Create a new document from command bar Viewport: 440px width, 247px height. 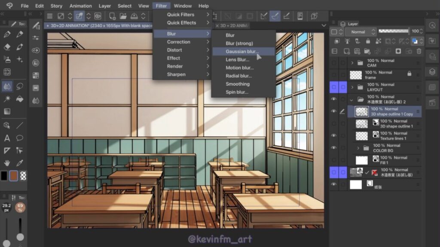112,16
